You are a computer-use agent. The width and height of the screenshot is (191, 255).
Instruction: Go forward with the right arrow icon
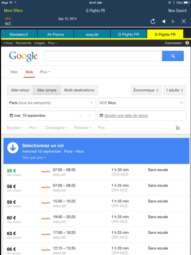point(173,21)
